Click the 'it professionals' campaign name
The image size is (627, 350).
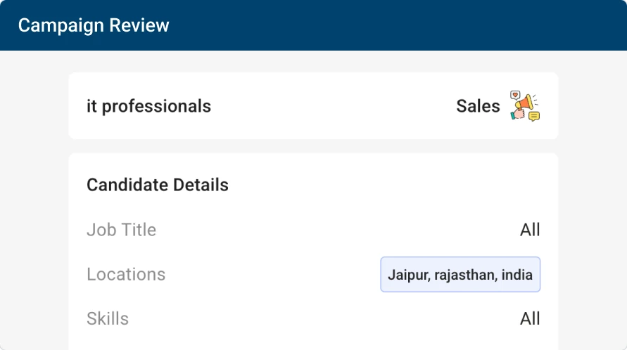[x=148, y=106]
